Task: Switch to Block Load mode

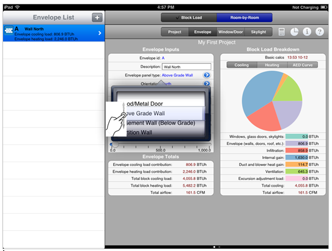Action: click(189, 18)
